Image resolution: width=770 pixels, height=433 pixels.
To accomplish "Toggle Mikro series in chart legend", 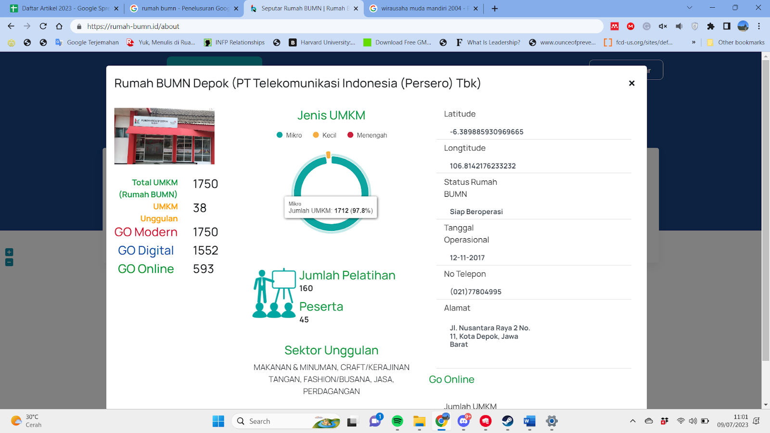I will tap(289, 135).
